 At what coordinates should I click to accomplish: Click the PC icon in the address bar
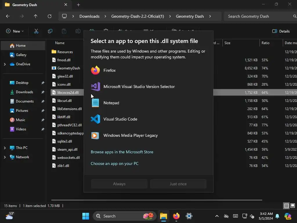click(64, 16)
